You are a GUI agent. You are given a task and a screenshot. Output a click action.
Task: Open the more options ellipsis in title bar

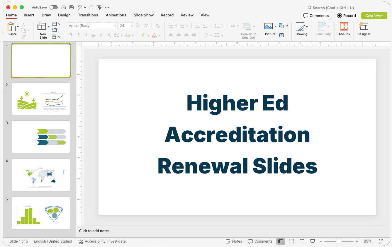107,7
